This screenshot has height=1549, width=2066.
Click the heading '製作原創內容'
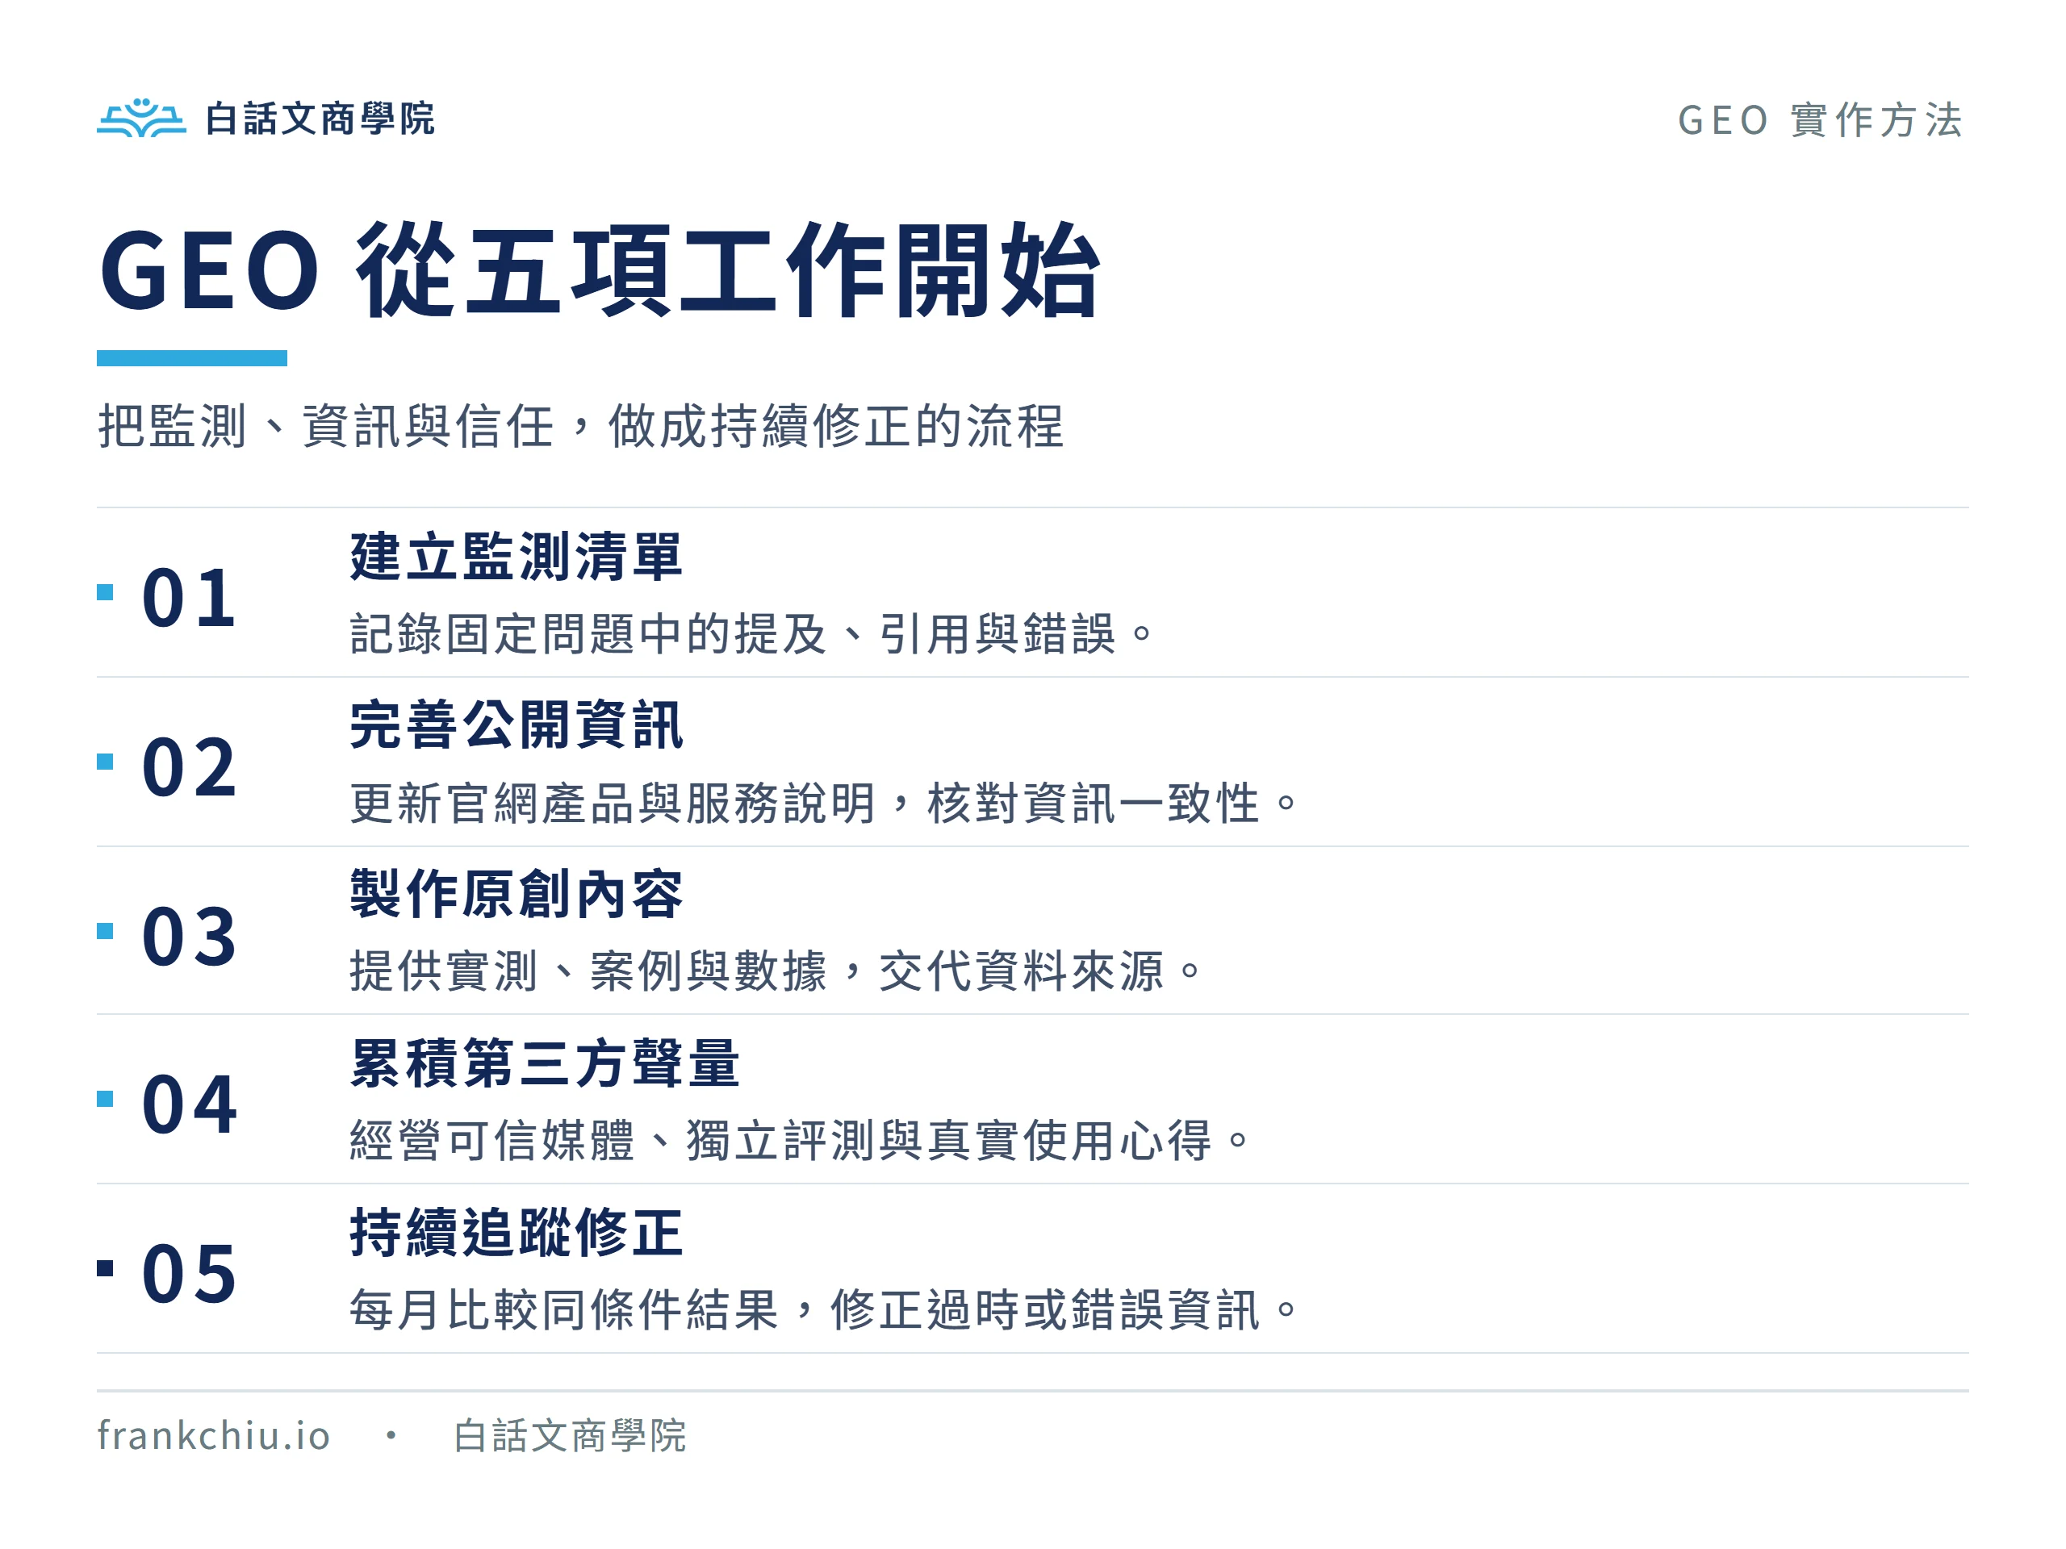pos(516,895)
